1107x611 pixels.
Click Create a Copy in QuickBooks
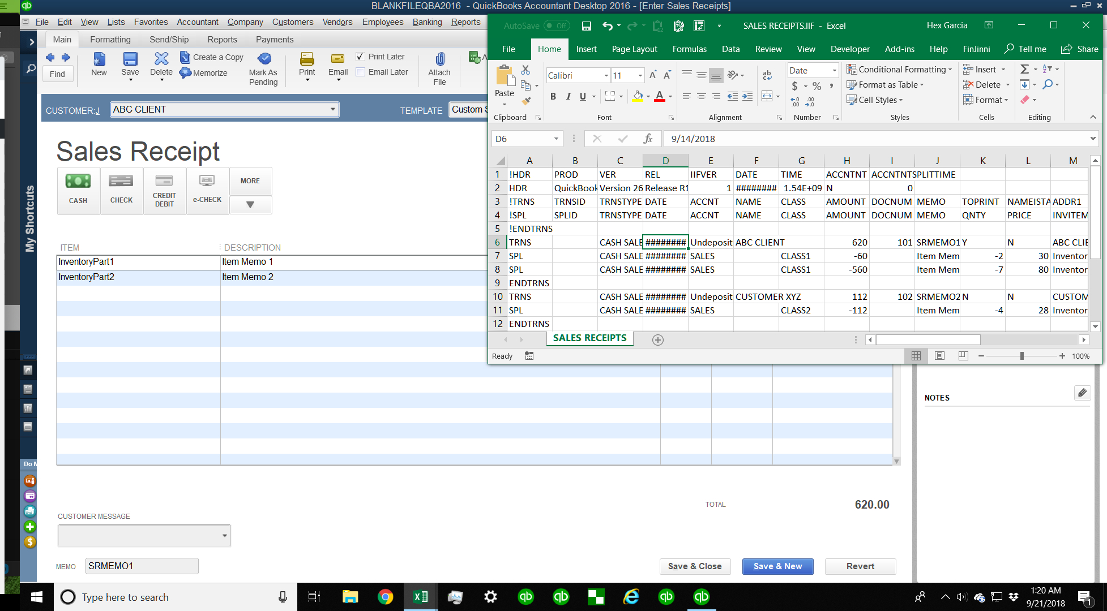pos(212,57)
